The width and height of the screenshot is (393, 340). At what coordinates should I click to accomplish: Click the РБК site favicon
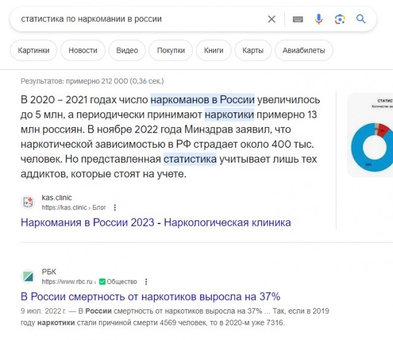tap(28, 276)
